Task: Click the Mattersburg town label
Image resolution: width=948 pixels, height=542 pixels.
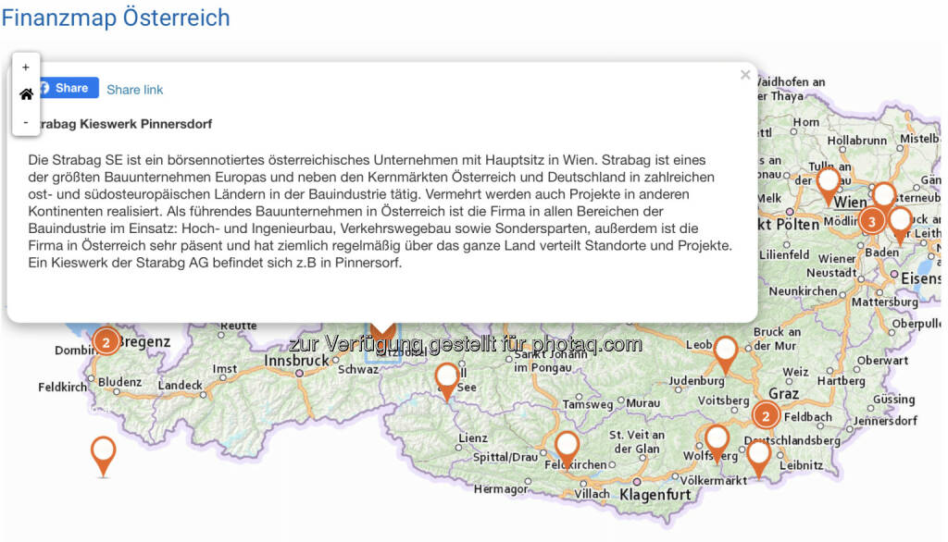Action: point(884,302)
